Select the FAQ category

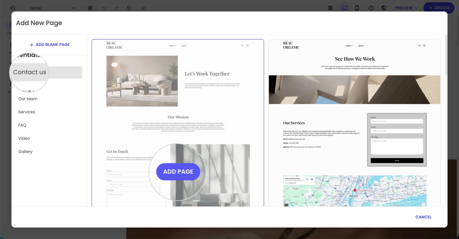tap(22, 125)
